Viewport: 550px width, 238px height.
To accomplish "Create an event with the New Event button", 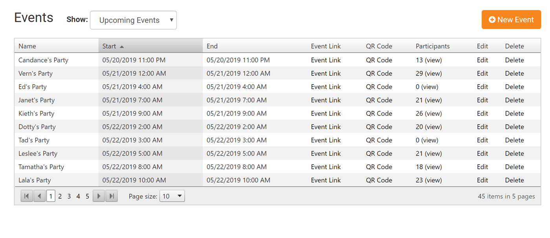I will [511, 19].
